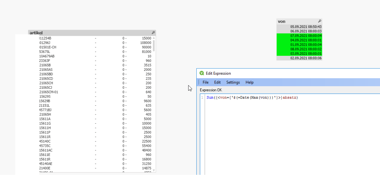The width and height of the screenshot is (380, 183).
Task: Select artikel row ending 01501E-CH
Action: [95, 47]
